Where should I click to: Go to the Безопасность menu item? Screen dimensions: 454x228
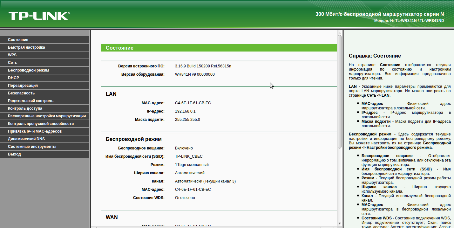pyautogui.click(x=44, y=93)
